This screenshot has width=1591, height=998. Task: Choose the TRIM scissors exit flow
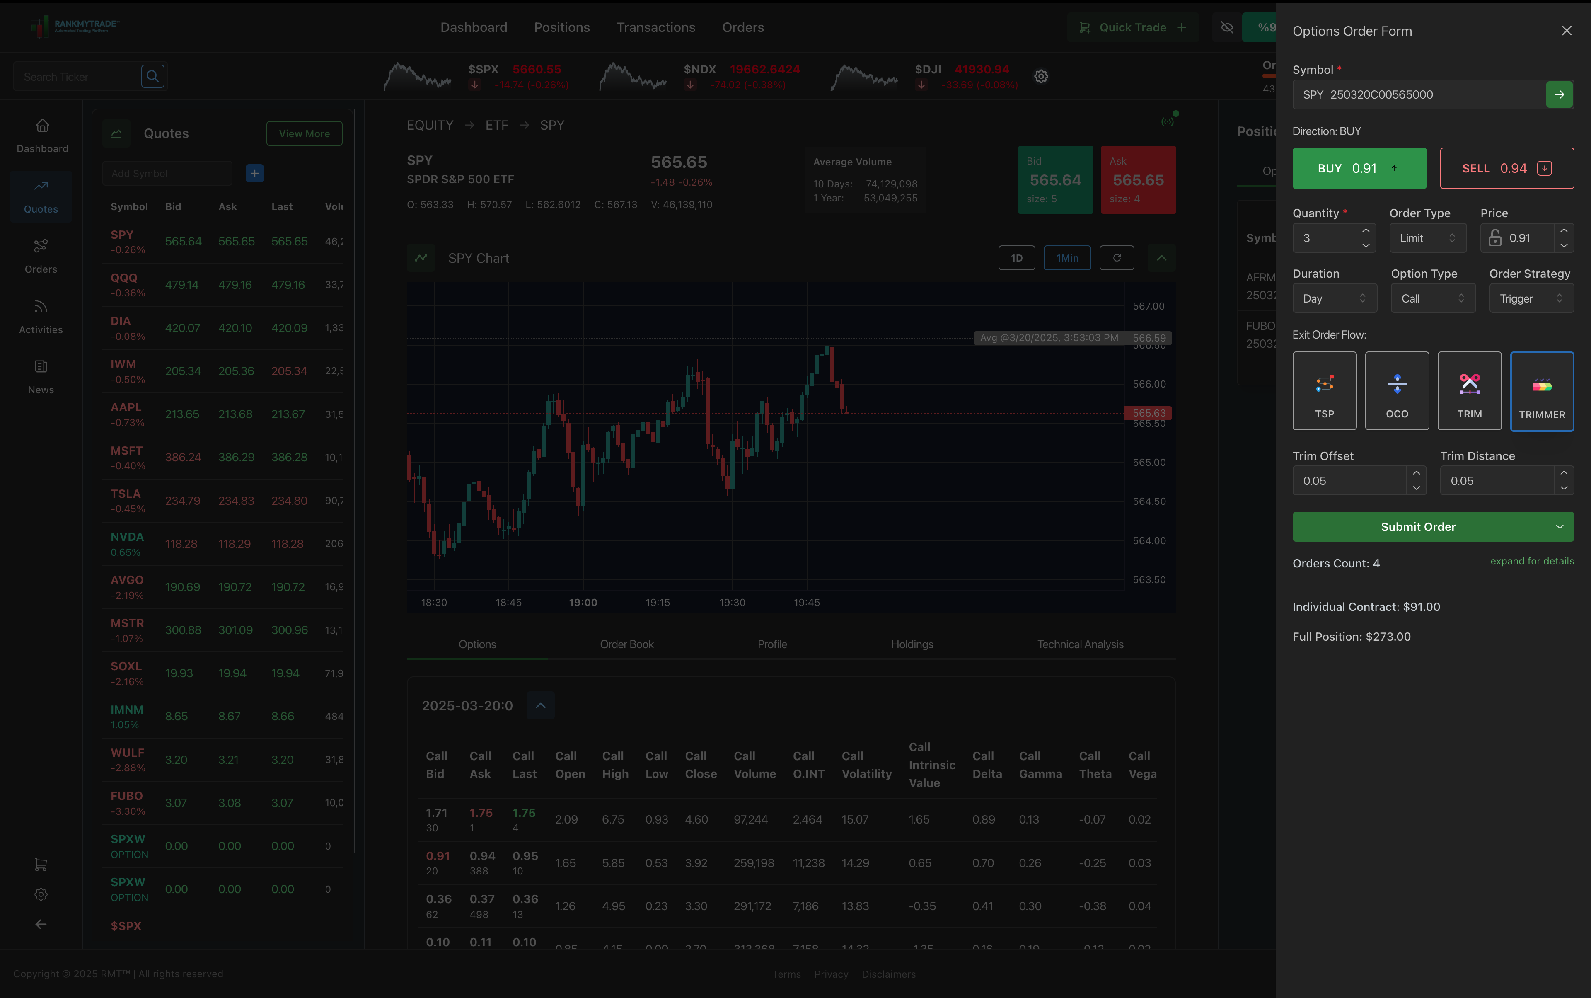1470,391
